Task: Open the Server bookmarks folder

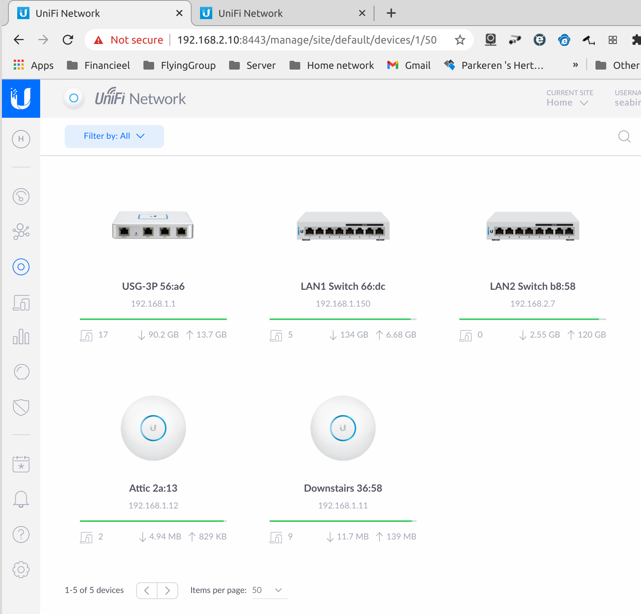Action: (252, 65)
